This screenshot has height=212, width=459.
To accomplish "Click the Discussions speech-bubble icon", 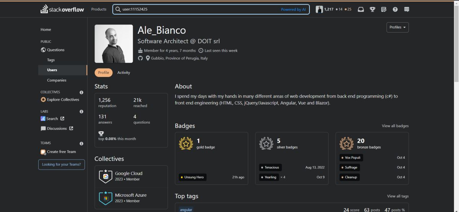I will pos(43,129).
